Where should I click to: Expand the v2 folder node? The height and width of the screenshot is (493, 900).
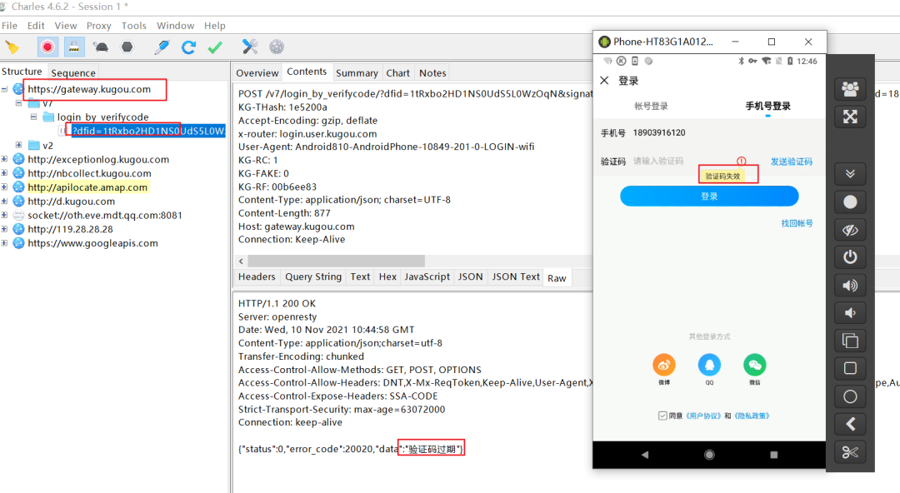19,145
